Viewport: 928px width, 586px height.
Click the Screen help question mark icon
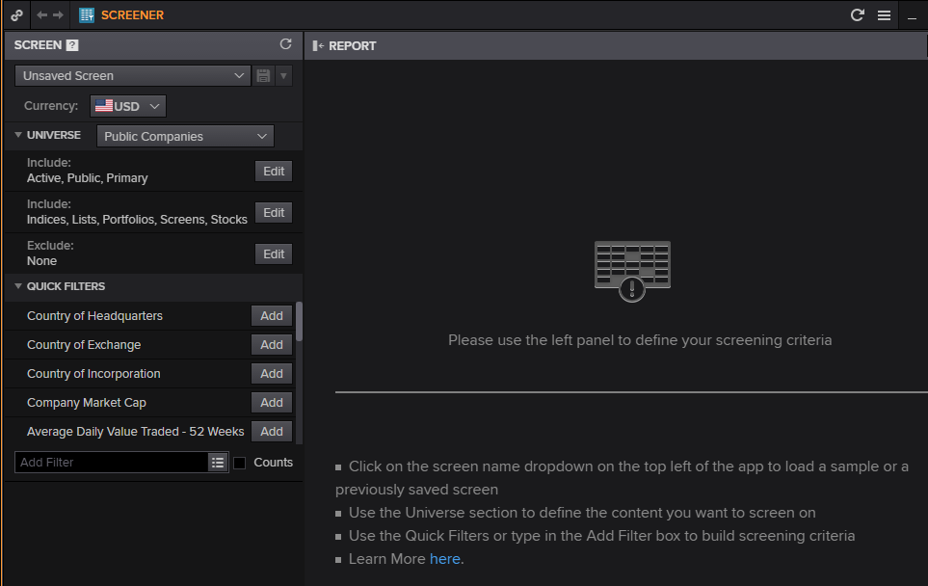click(72, 45)
